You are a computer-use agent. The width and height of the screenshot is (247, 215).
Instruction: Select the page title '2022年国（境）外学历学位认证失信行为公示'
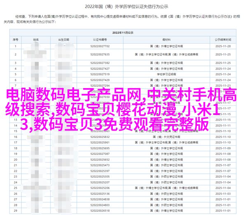[x=126, y=7]
